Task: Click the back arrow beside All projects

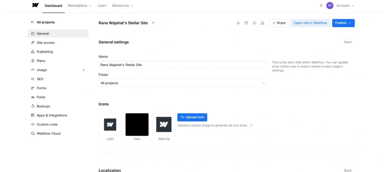Action: coord(32,22)
